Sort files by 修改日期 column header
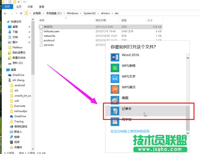 pyautogui.click(x=101, y=20)
